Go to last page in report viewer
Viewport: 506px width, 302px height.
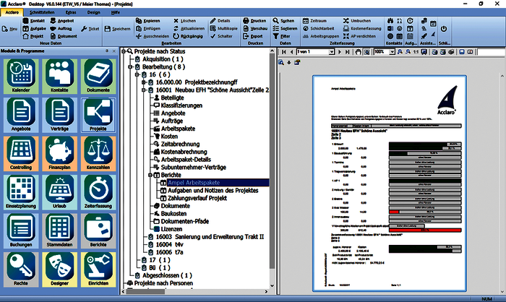click(347, 52)
